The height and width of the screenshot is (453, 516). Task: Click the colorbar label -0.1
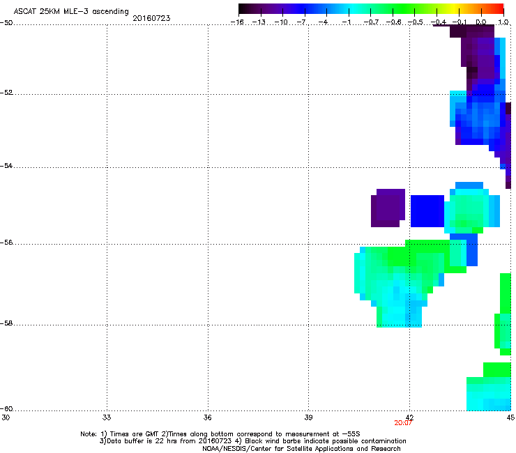(460, 22)
